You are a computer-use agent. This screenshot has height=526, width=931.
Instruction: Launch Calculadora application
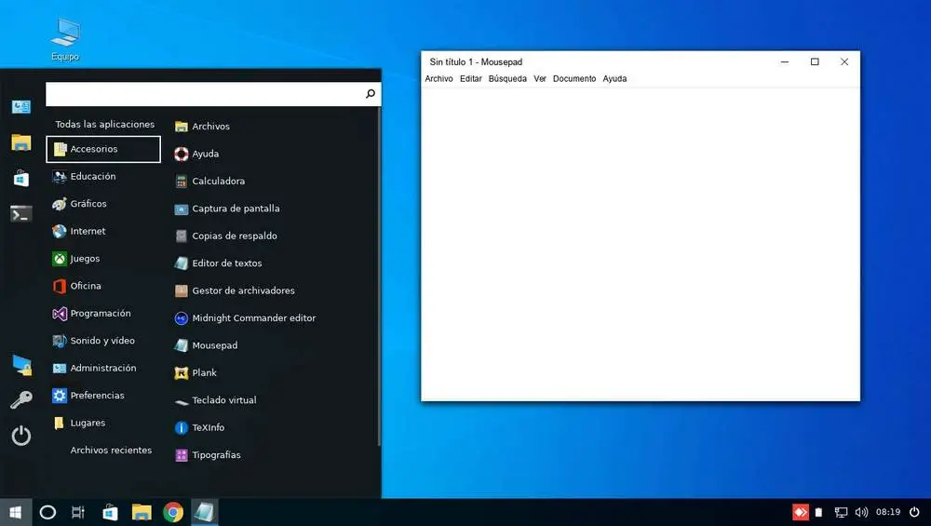click(209, 181)
